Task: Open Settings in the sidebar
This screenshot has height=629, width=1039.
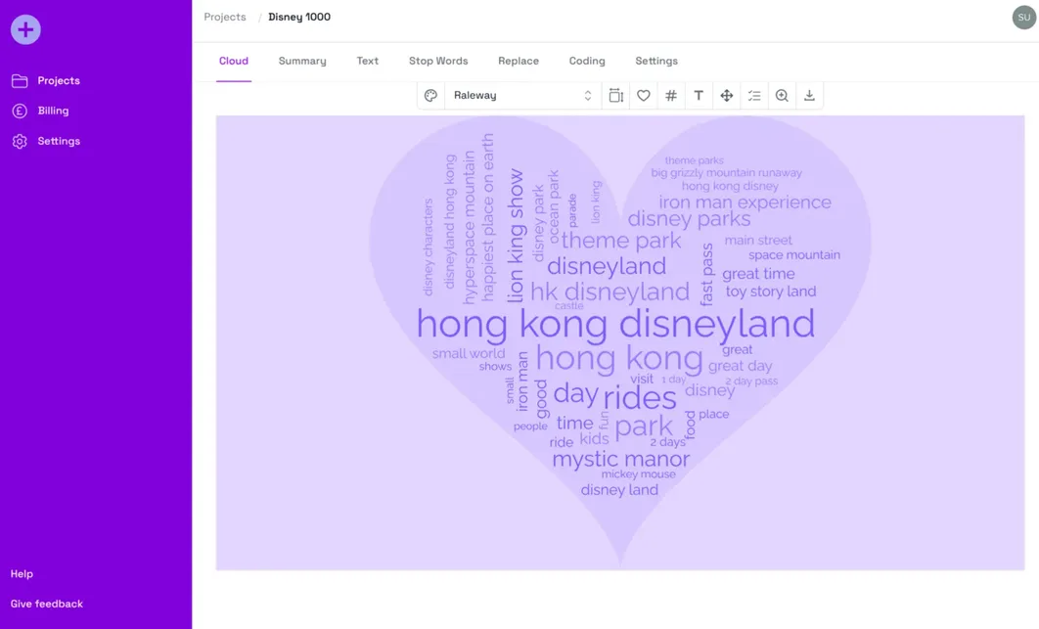Action: (x=59, y=141)
